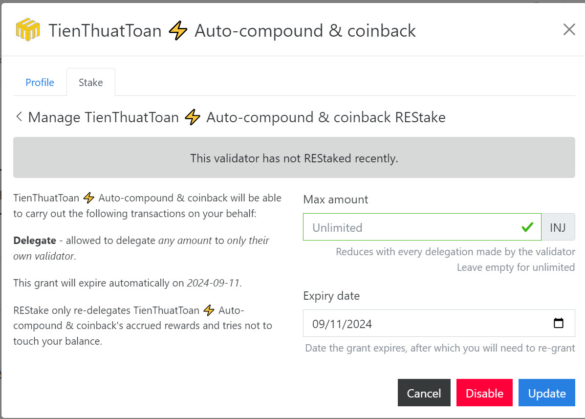Switch to the Profile tab
This screenshot has width=585, height=419.
tap(40, 82)
